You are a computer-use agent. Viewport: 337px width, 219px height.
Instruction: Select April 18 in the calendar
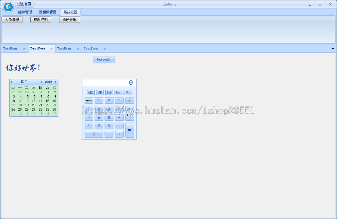[x=20, y=105]
